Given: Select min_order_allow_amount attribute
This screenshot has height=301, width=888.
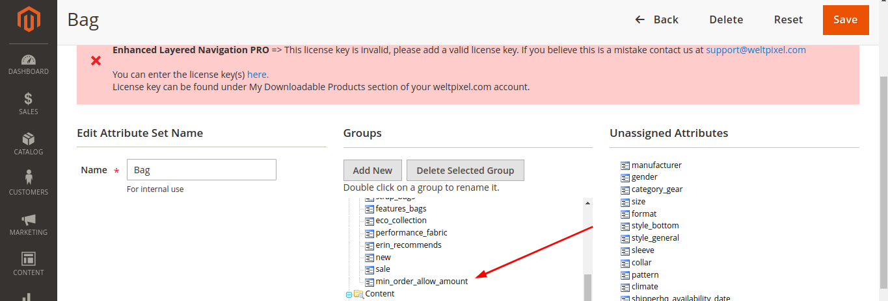Looking at the screenshot, I should [x=421, y=282].
